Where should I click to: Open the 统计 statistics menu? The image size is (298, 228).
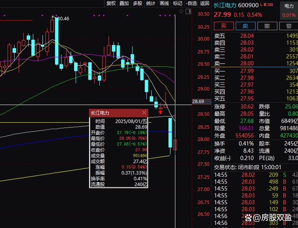pos(151,3)
